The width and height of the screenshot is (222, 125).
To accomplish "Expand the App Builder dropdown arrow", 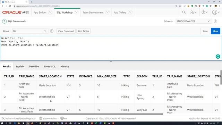I will [x=50, y=12].
